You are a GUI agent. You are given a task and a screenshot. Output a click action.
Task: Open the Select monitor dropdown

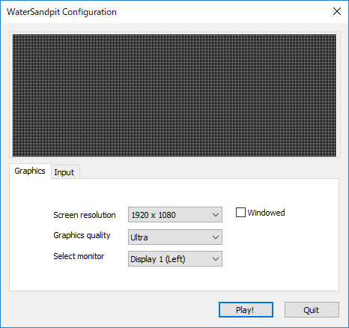pos(175,259)
